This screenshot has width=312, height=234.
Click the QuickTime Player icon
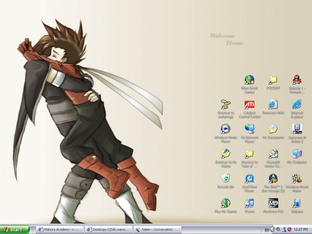pos(249,179)
